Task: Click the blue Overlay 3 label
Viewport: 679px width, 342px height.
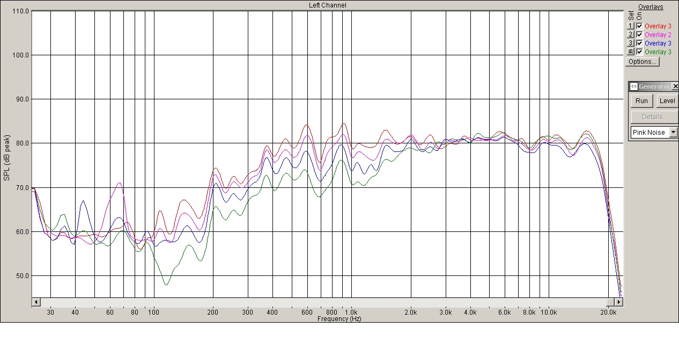Action: tap(658, 43)
